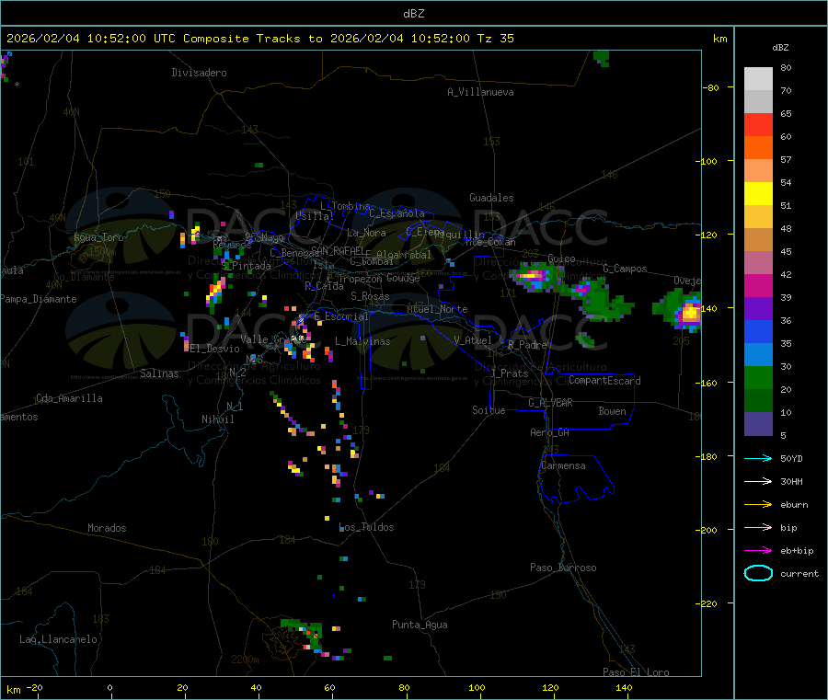Click the 'Cda_Amarilla' map label
The width and height of the screenshot is (828, 700).
69,398
